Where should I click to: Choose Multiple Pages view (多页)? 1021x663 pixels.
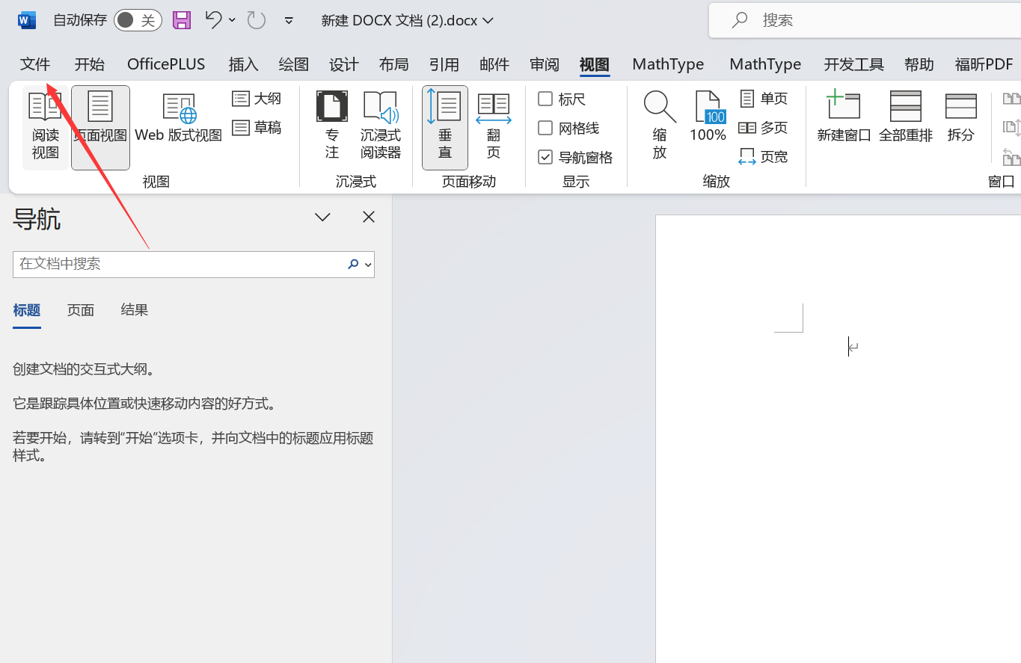tap(764, 128)
